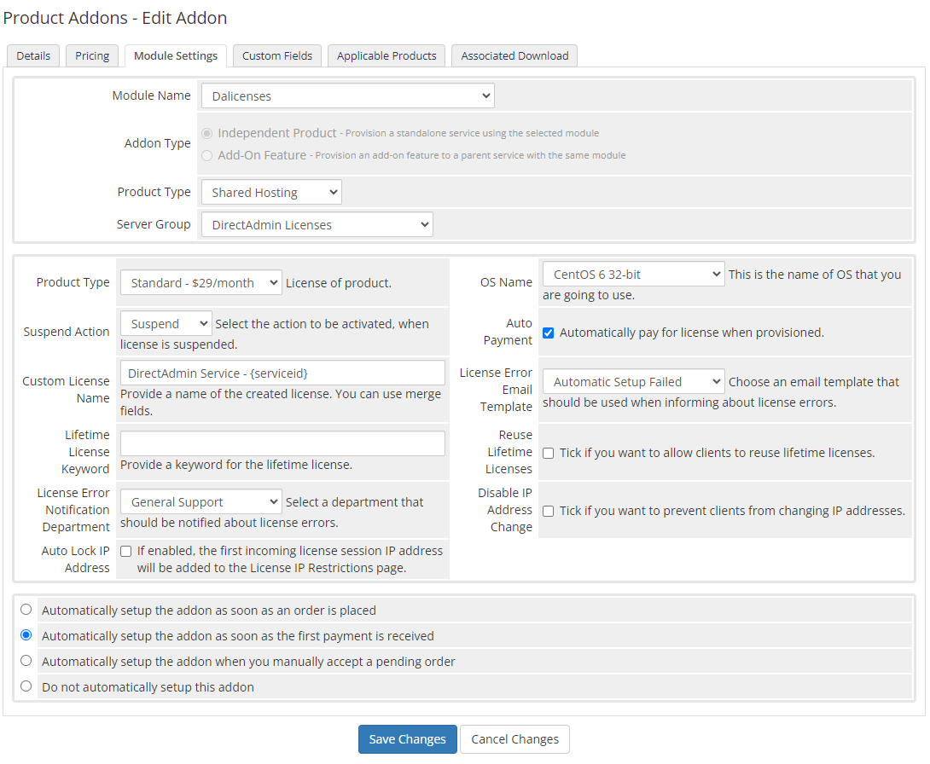Screen dimensions: 930x764
Task: Select the Add-On Feature radio option
Action: tap(207, 155)
